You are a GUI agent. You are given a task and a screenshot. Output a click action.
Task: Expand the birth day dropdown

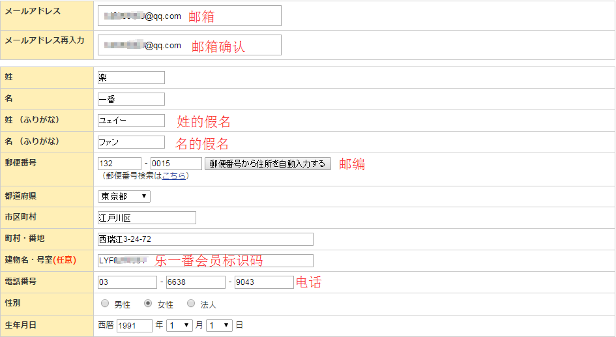coord(218,325)
